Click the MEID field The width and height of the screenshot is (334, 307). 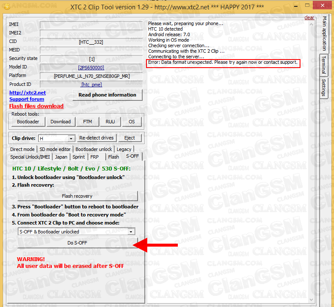point(91,50)
